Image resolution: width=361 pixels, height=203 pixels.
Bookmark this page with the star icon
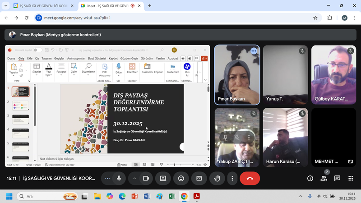315,18
